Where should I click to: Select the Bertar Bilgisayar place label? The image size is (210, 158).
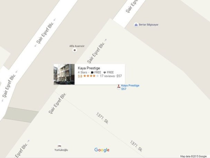click(x=149, y=25)
